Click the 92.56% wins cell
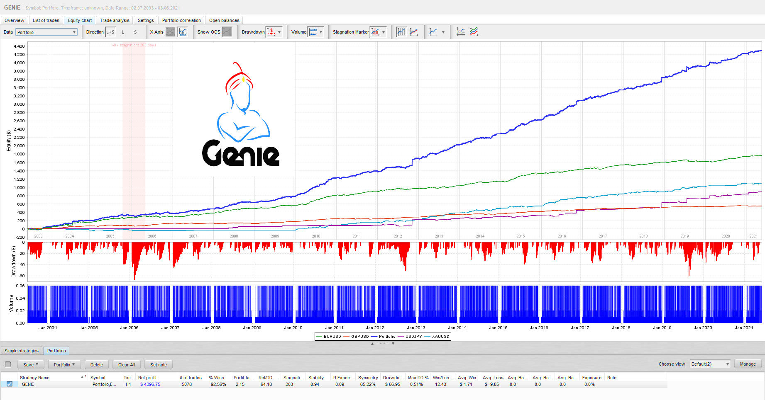The width and height of the screenshot is (765, 400). click(218, 384)
